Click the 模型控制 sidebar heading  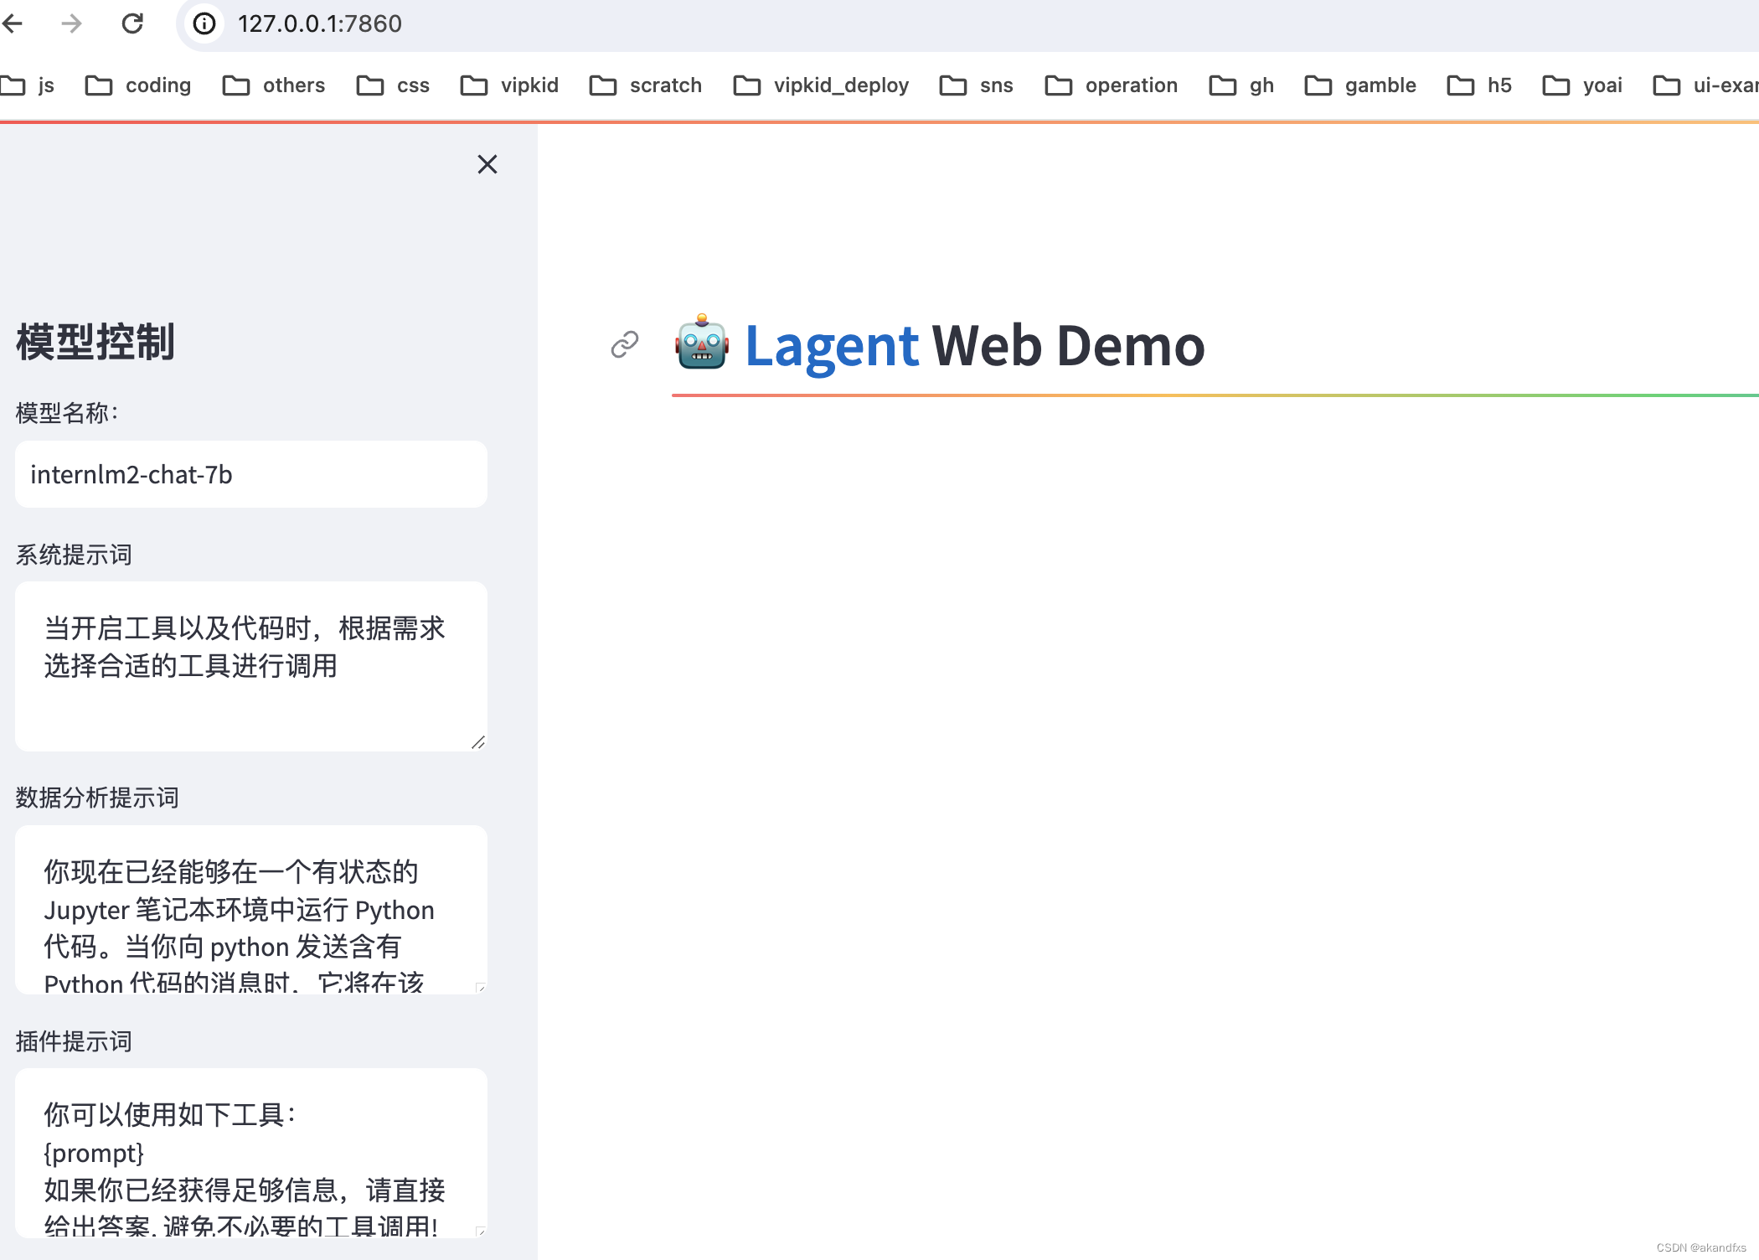[x=95, y=342]
